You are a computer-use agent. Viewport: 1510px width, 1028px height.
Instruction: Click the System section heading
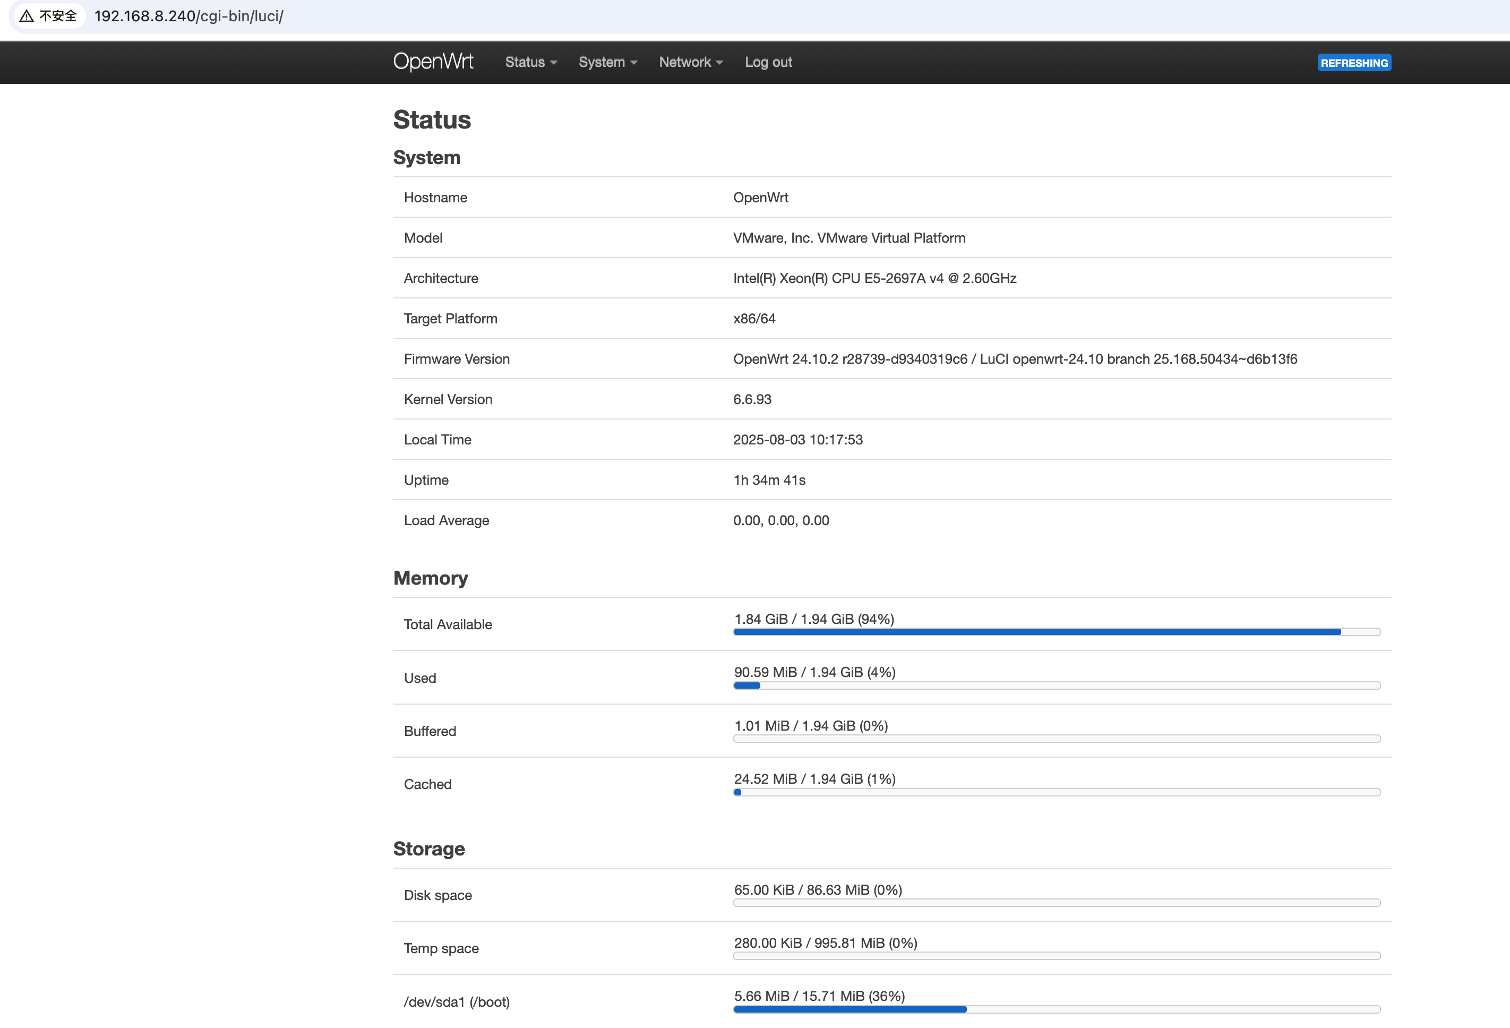pos(427,157)
